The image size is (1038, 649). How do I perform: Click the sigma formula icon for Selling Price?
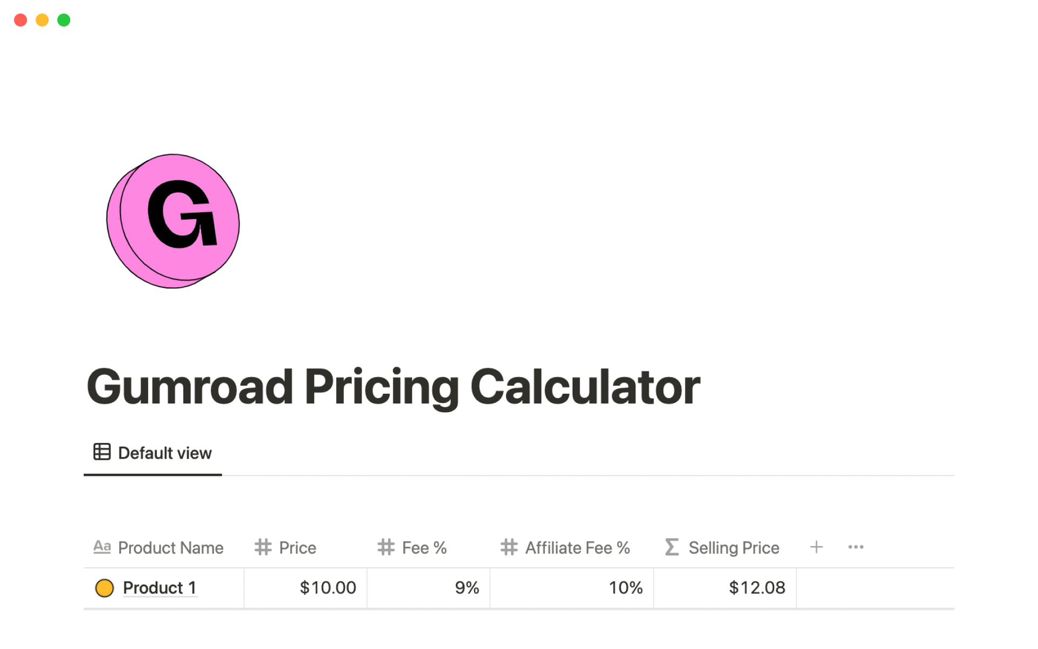671,547
